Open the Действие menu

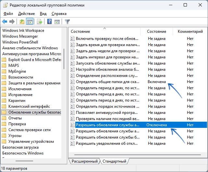(27, 14)
